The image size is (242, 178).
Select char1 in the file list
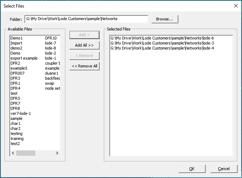point(15,123)
